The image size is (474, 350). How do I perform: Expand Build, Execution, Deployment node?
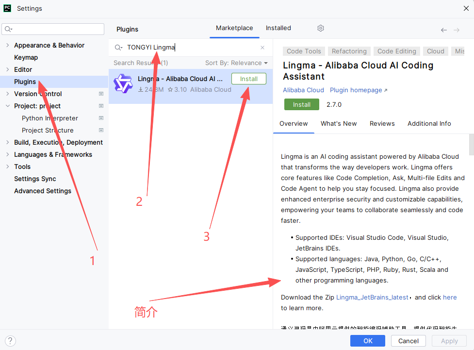coord(8,142)
